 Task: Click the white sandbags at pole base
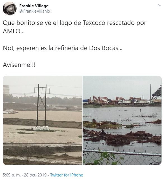[41, 128]
